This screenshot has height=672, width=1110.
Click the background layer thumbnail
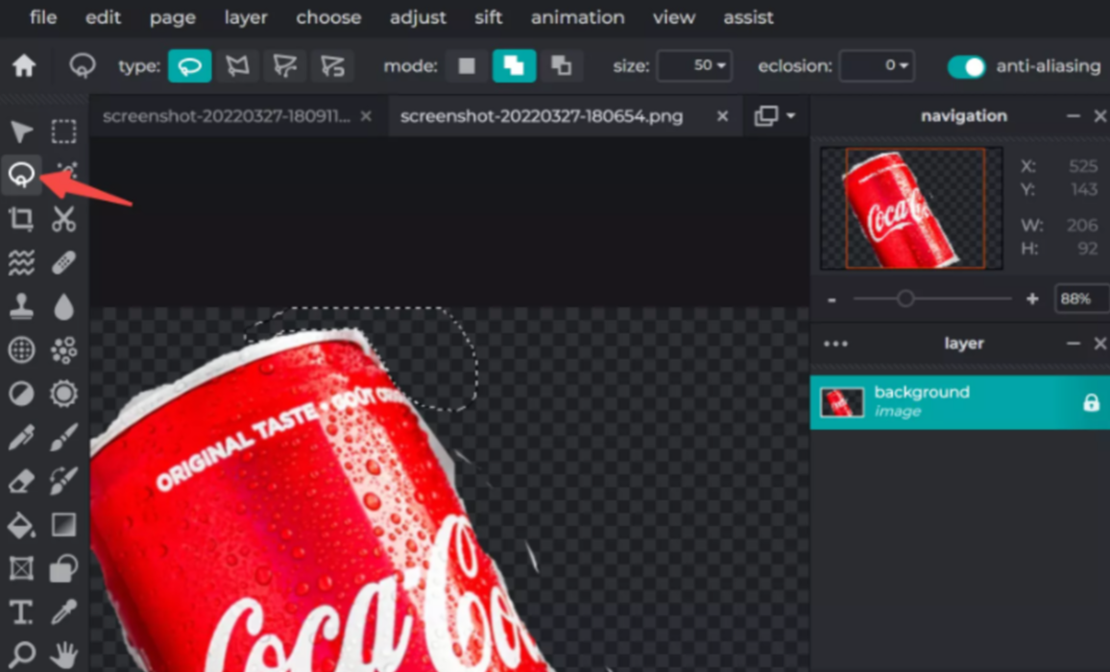(842, 401)
